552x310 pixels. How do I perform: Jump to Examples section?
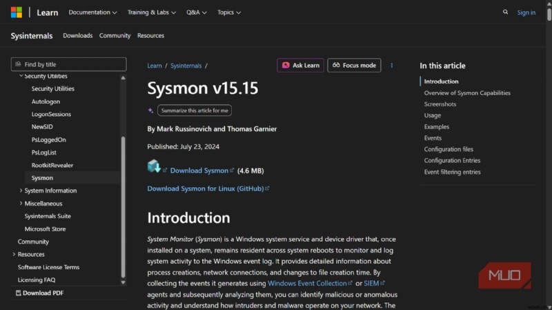point(437,127)
